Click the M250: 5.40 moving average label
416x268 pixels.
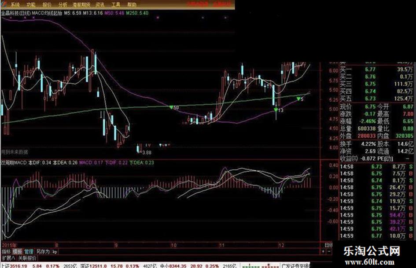137,13
